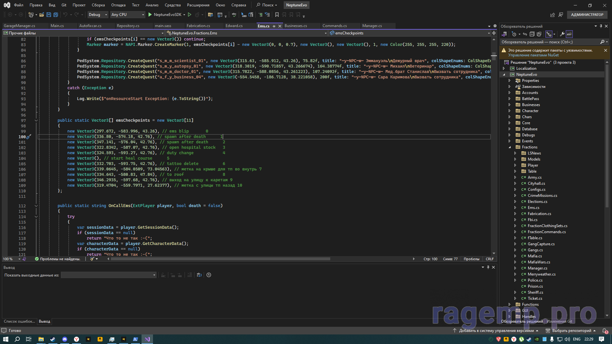Switch views icon in Solution Explorer toolbar
Viewport: 612px width, 344px height.
[504, 34]
